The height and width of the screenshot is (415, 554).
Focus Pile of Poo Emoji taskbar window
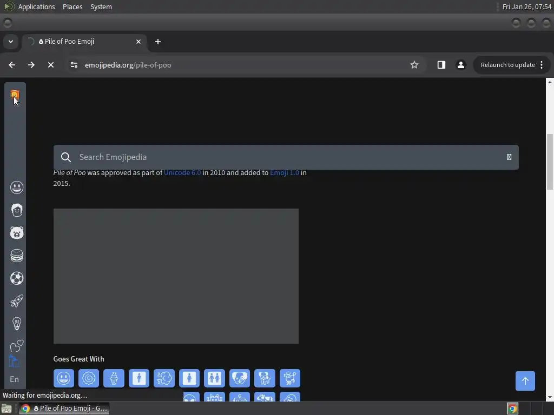[x=64, y=409]
